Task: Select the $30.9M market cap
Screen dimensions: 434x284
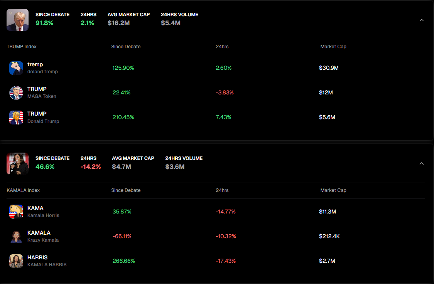Action: [329, 68]
